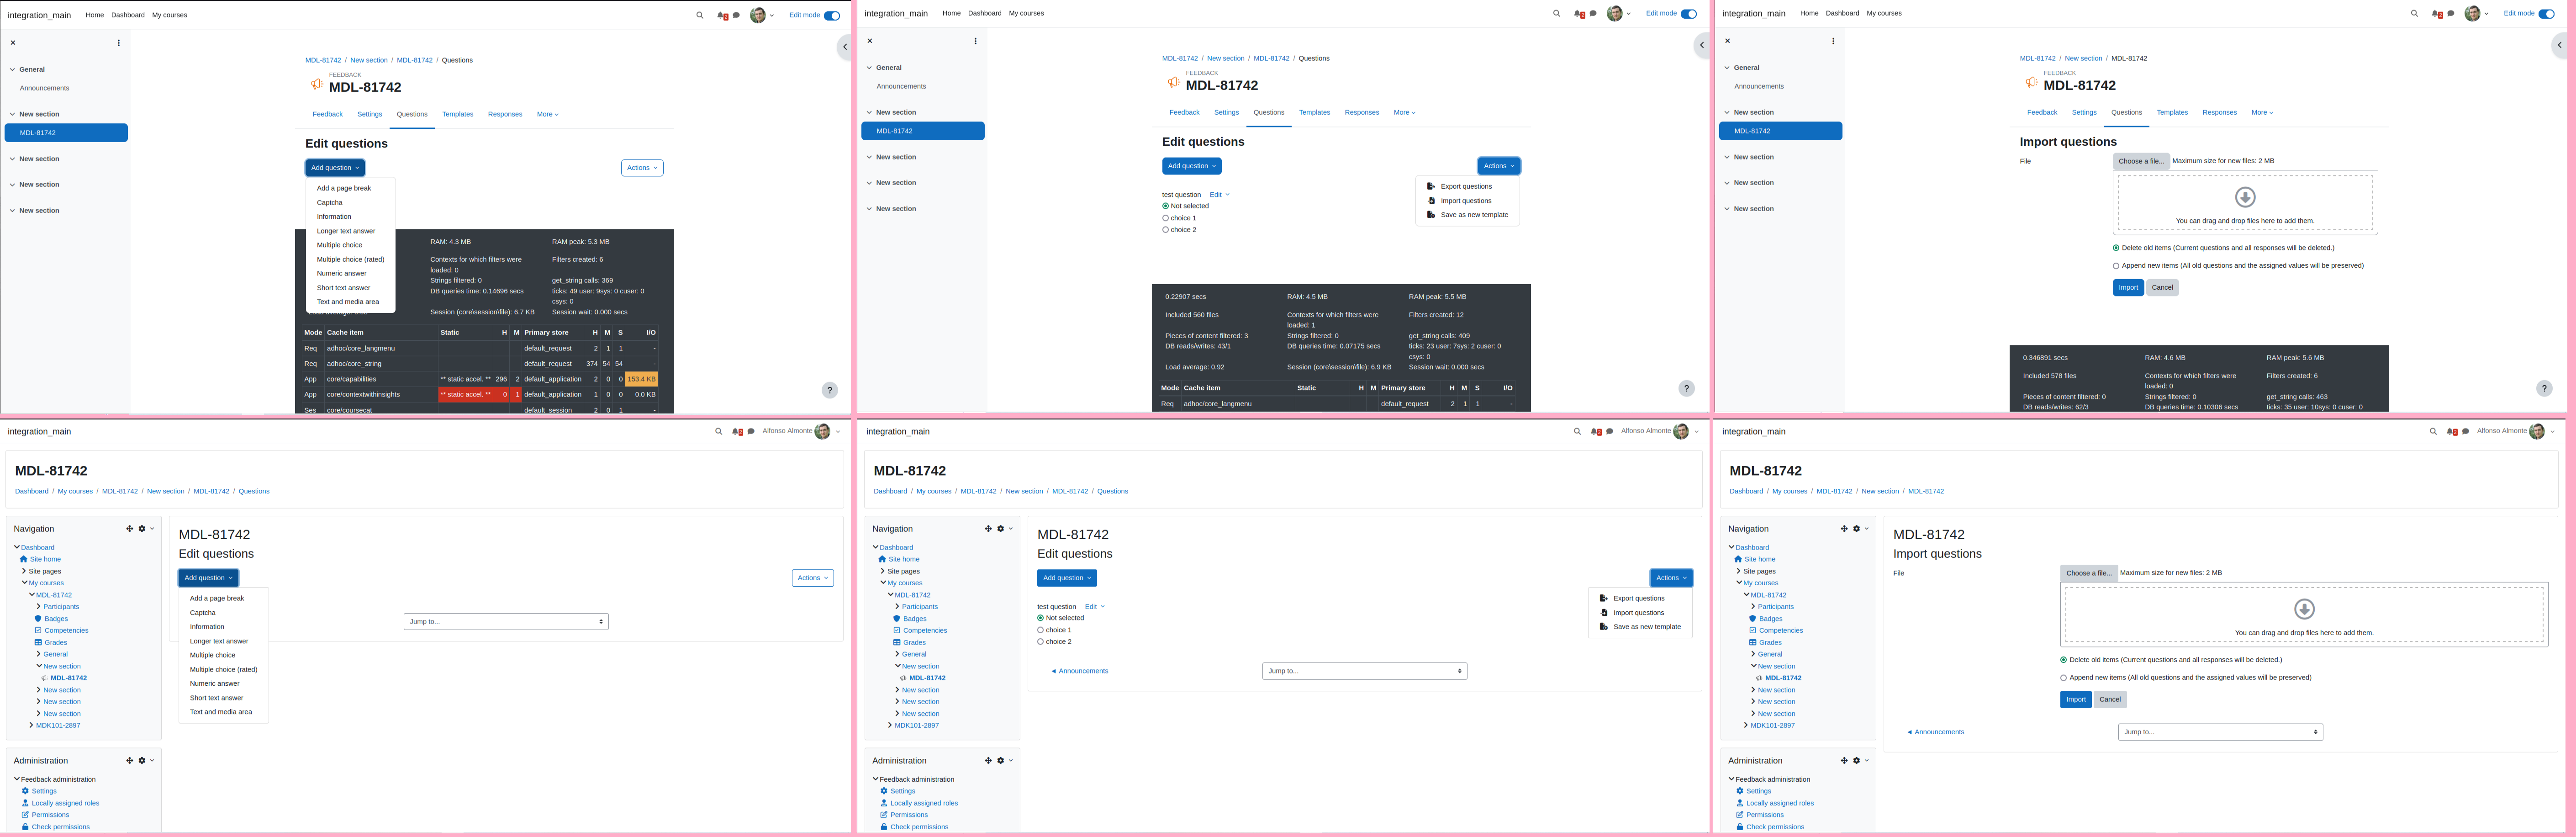The height and width of the screenshot is (837, 2576).
Task: Select 'Append new items' radio in top-right screenshot
Action: tap(2116, 266)
